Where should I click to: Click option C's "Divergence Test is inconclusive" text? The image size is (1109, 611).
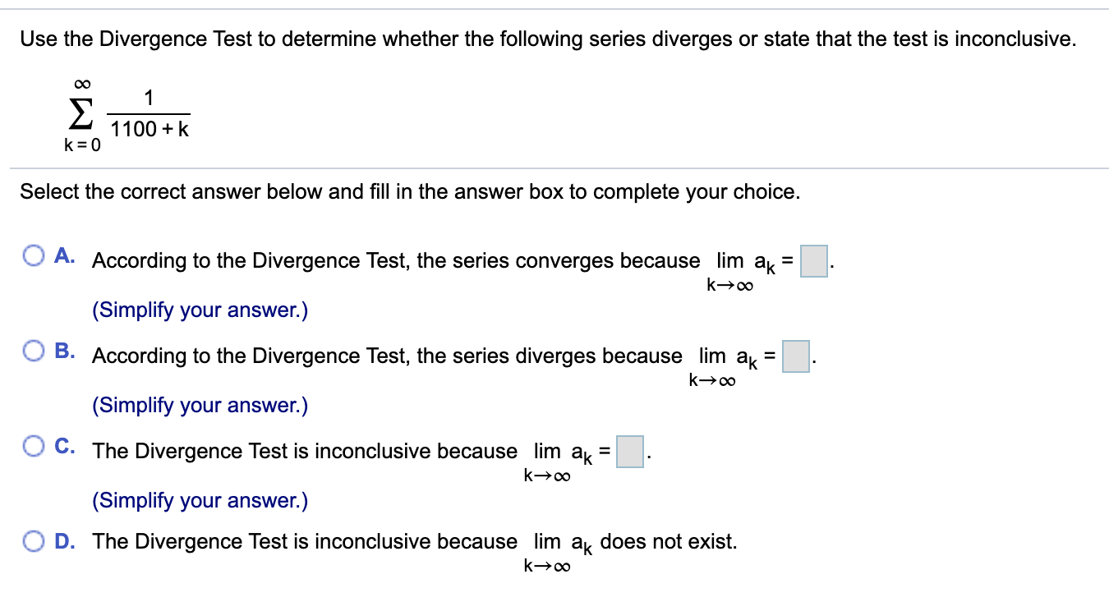click(305, 452)
